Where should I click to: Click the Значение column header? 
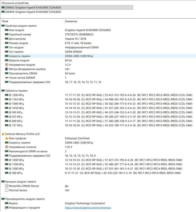tap(71, 21)
